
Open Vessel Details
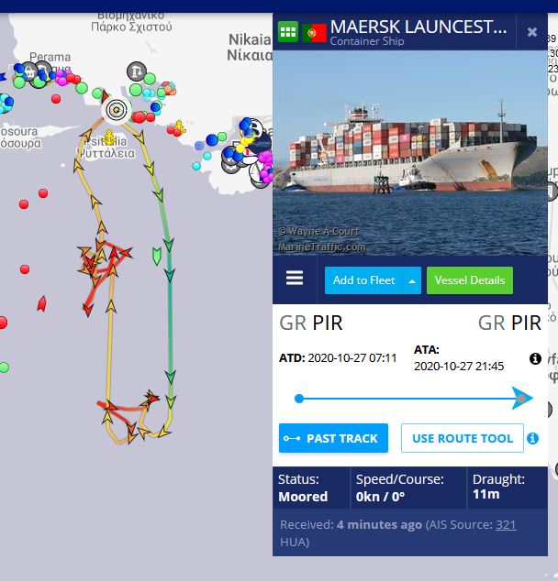pos(470,280)
